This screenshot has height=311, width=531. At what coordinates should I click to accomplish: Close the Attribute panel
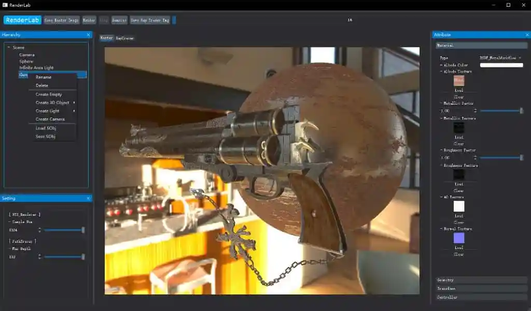[527, 35]
